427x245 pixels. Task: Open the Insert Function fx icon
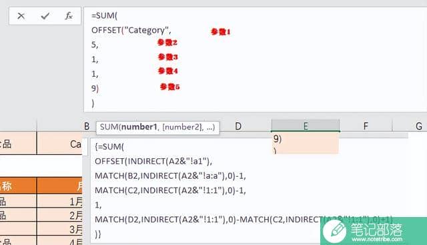(69, 16)
